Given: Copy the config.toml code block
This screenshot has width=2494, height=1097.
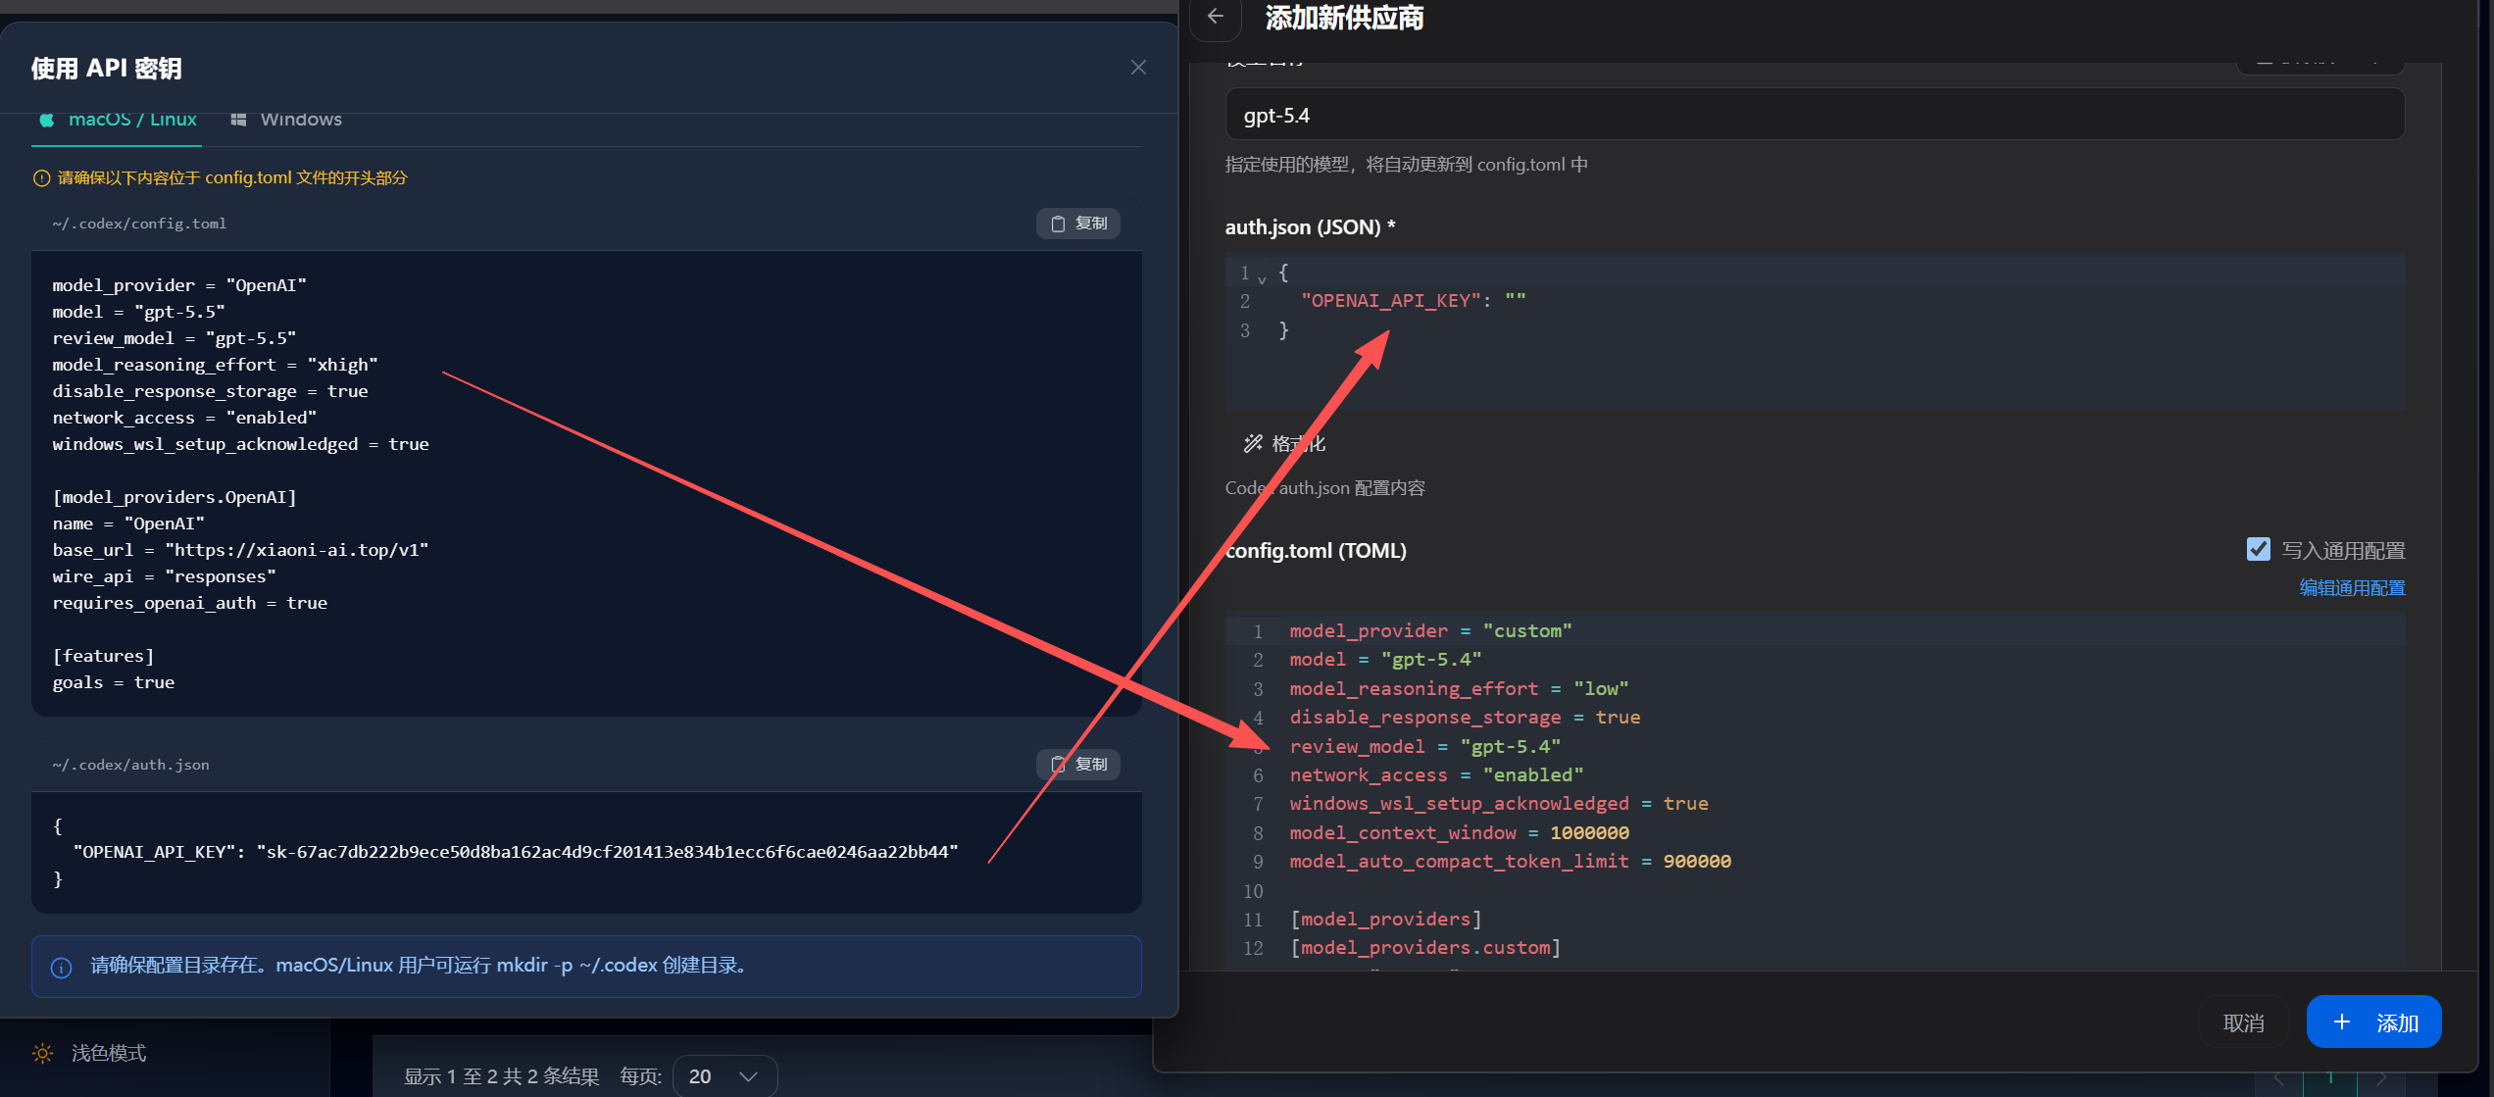Looking at the screenshot, I should pyautogui.click(x=1078, y=224).
